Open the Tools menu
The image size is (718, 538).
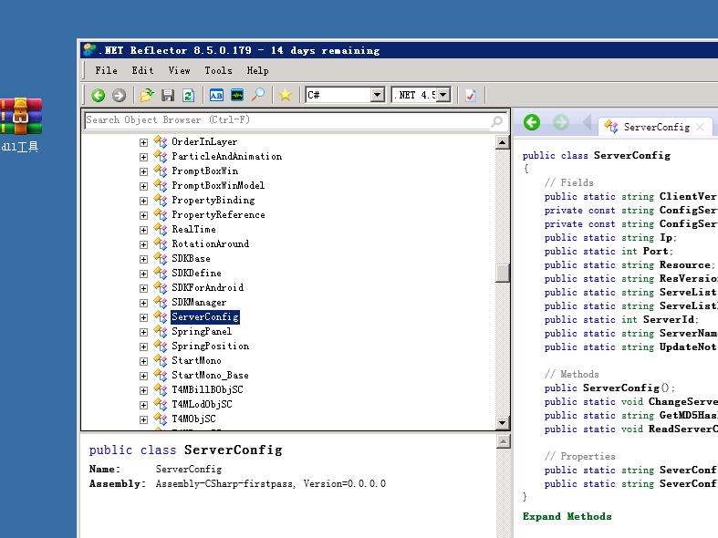(x=218, y=70)
